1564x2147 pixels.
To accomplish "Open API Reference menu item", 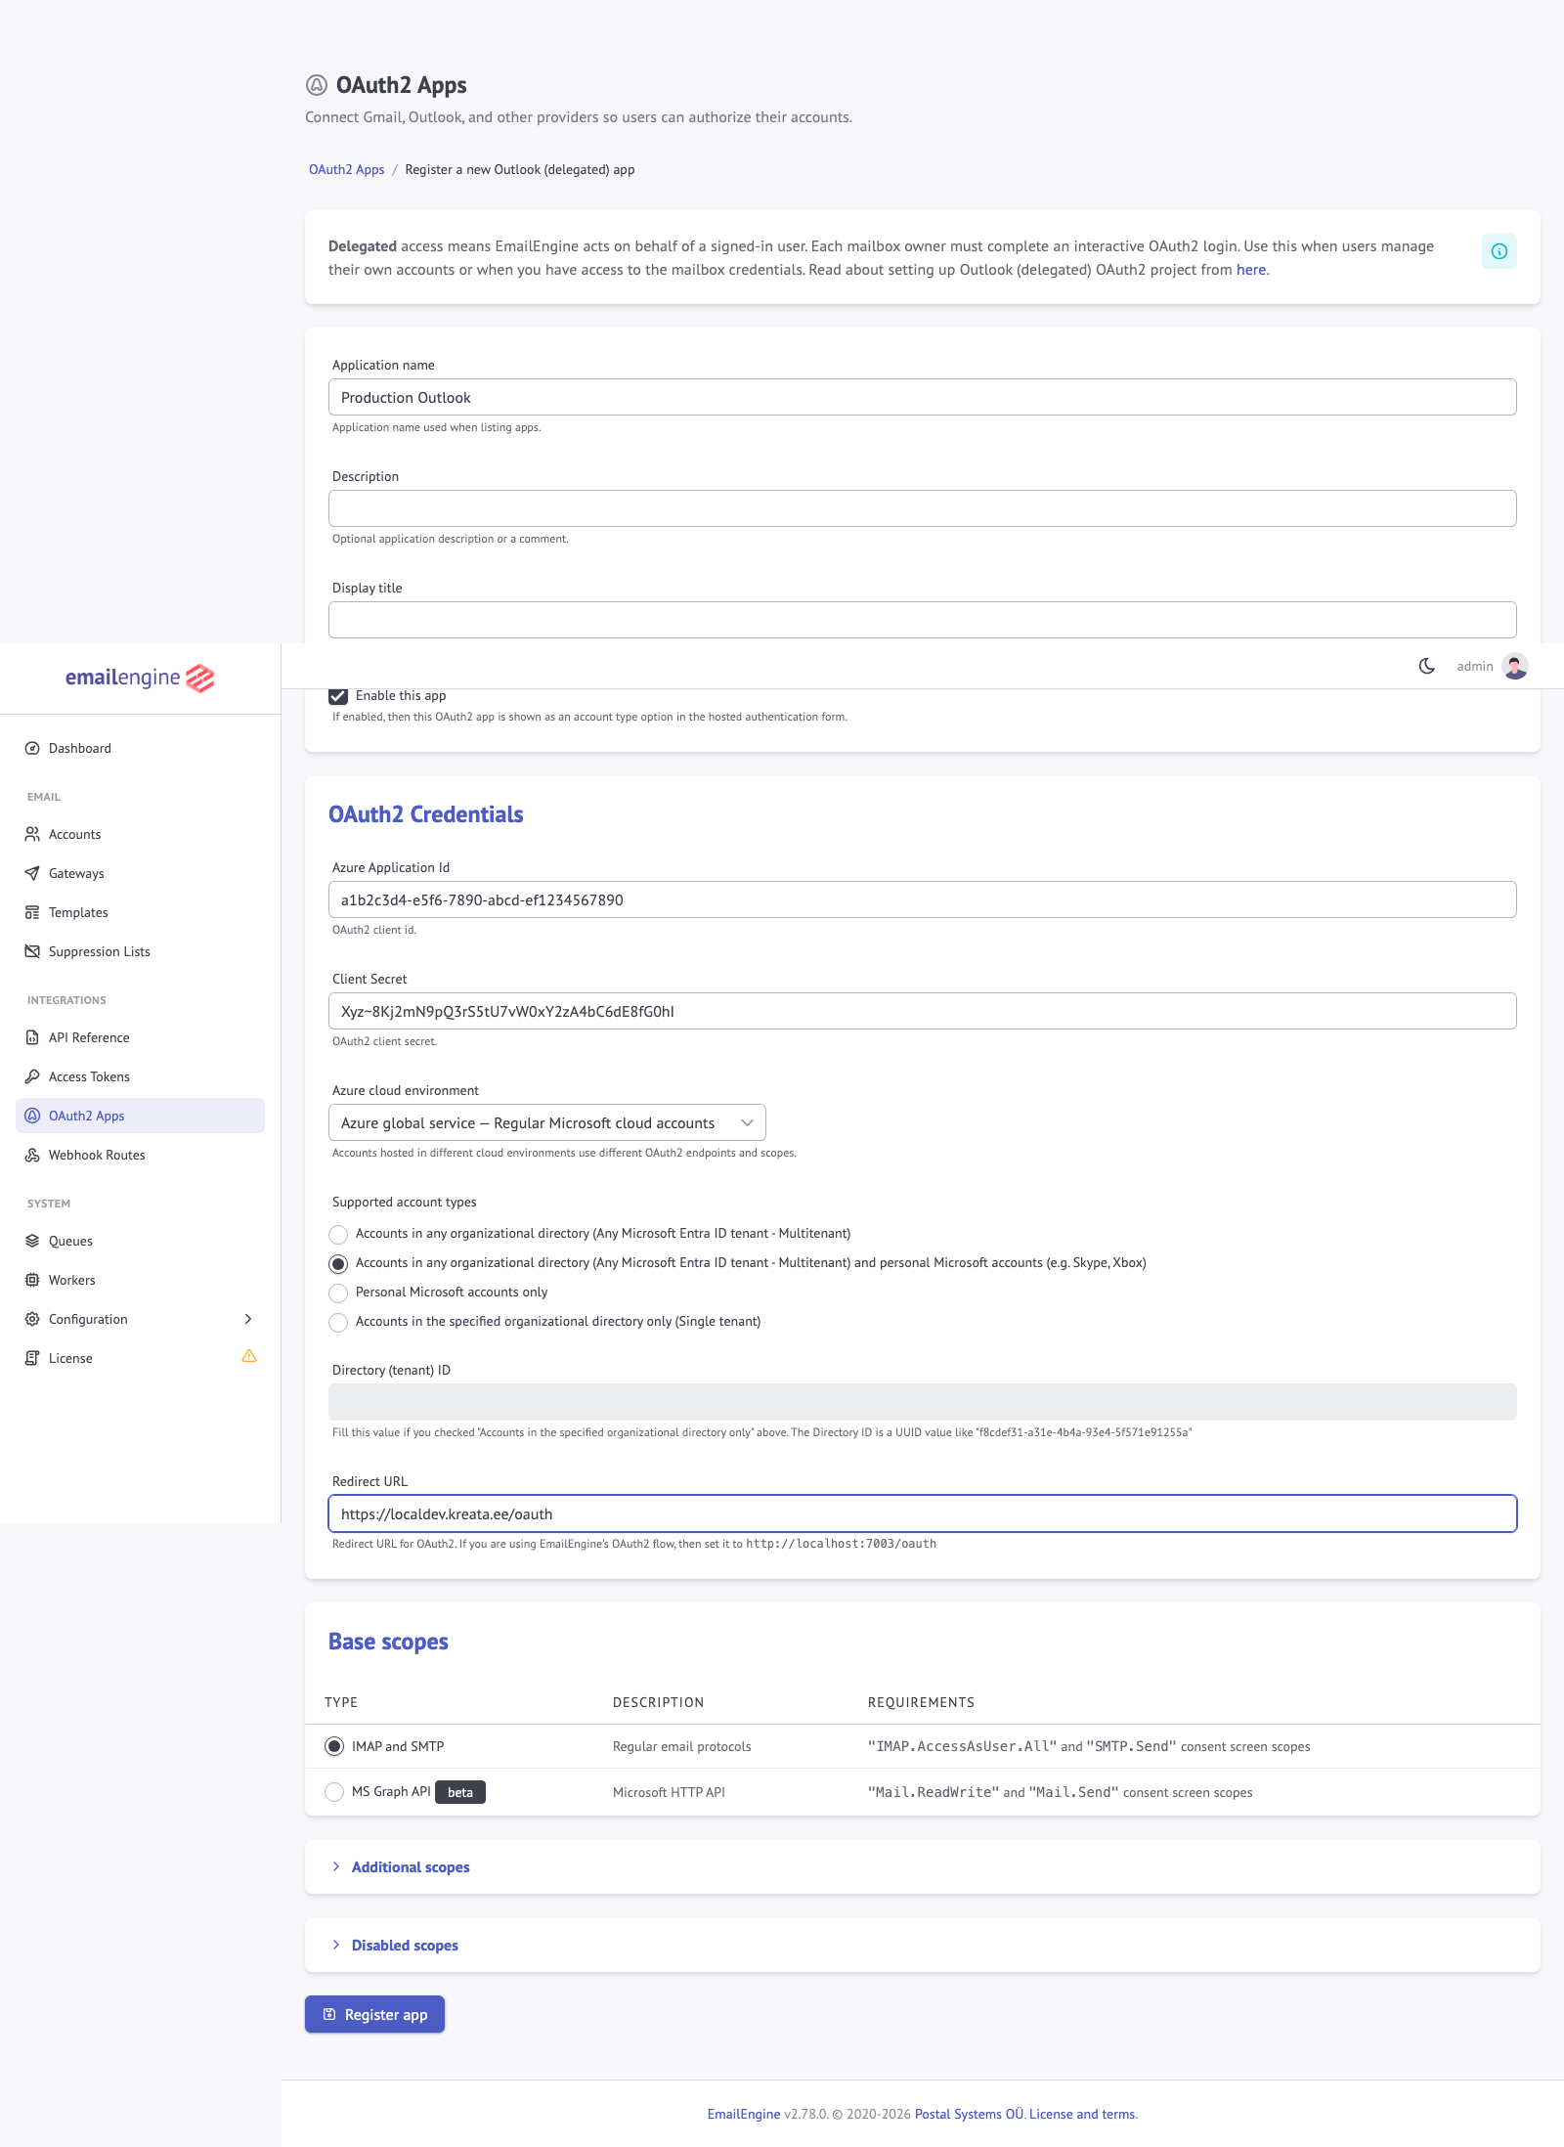I will click(x=140, y=1037).
